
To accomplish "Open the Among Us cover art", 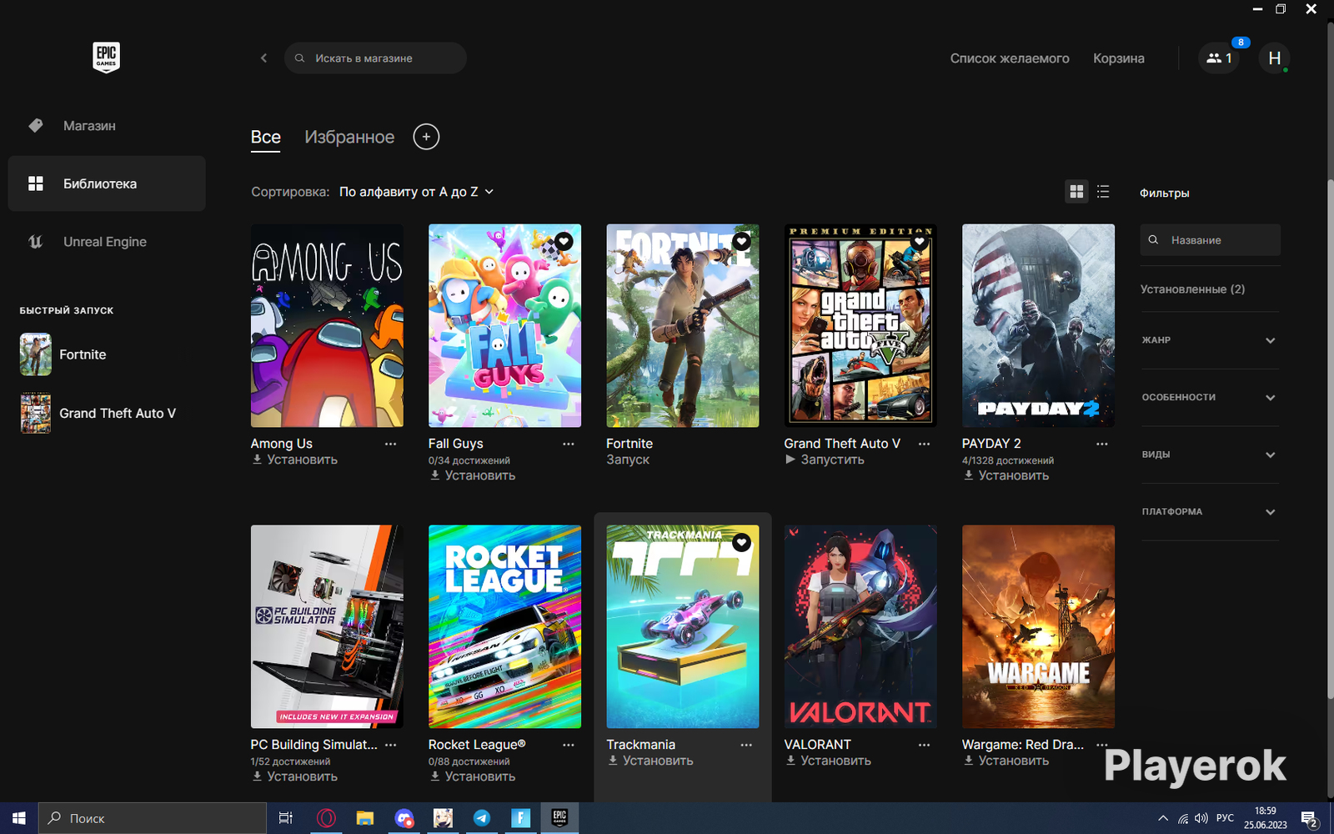I will click(x=327, y=325).
